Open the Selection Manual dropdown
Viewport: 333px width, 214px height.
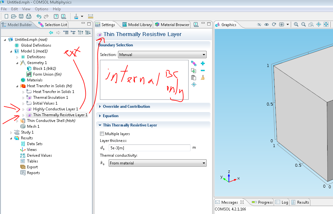[x=162, y=55]
